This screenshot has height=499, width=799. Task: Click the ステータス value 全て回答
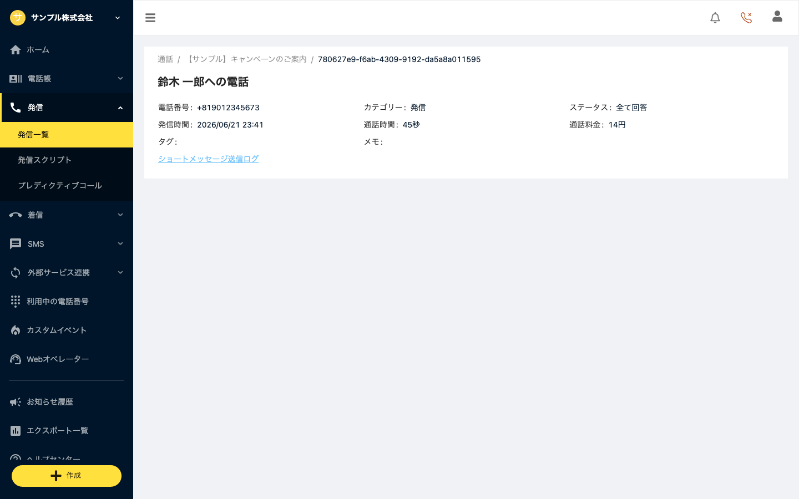point(631,108)
